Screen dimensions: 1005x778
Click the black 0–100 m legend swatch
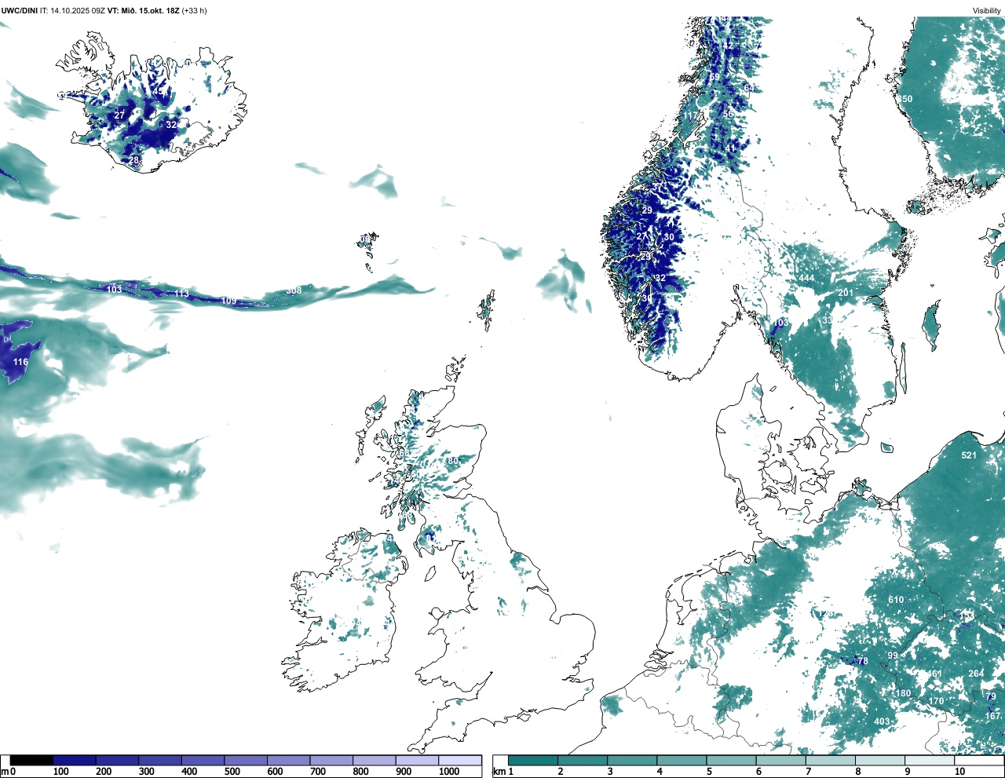(x=31, y=760)
